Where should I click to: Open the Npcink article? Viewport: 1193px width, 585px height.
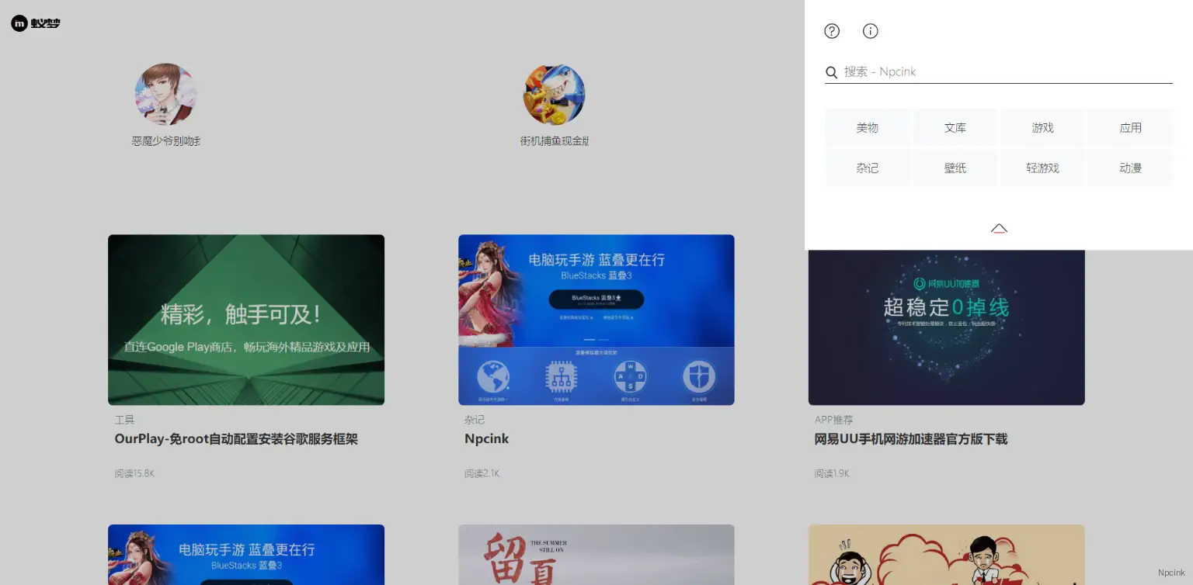click(487, 438)
